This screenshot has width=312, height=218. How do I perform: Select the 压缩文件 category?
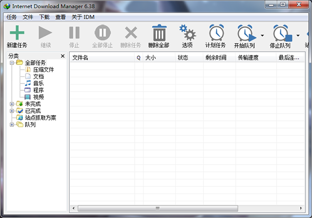43,70
